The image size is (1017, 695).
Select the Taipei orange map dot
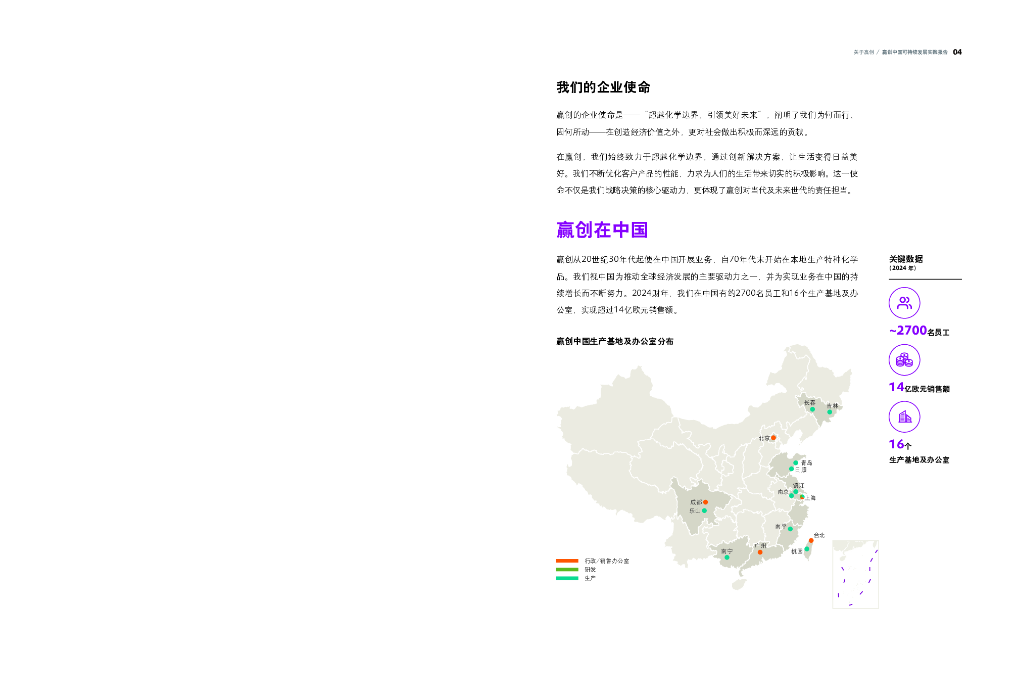811,540
